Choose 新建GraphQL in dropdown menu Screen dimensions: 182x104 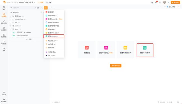[54, 19]
